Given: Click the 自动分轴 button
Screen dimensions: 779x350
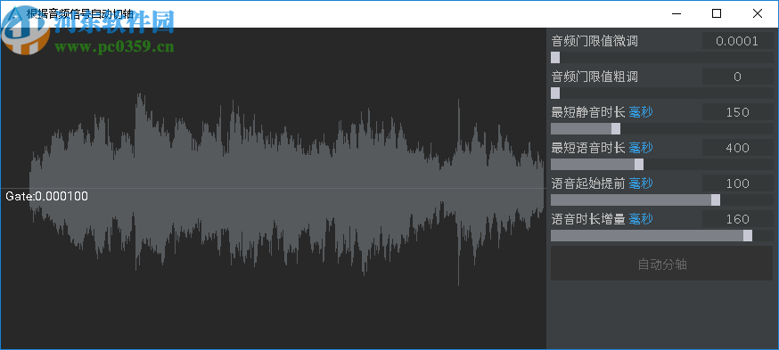Looking at the screenshot, I should tap(661, 265).
